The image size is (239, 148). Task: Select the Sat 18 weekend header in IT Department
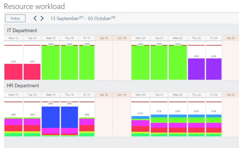pos(104,38)
